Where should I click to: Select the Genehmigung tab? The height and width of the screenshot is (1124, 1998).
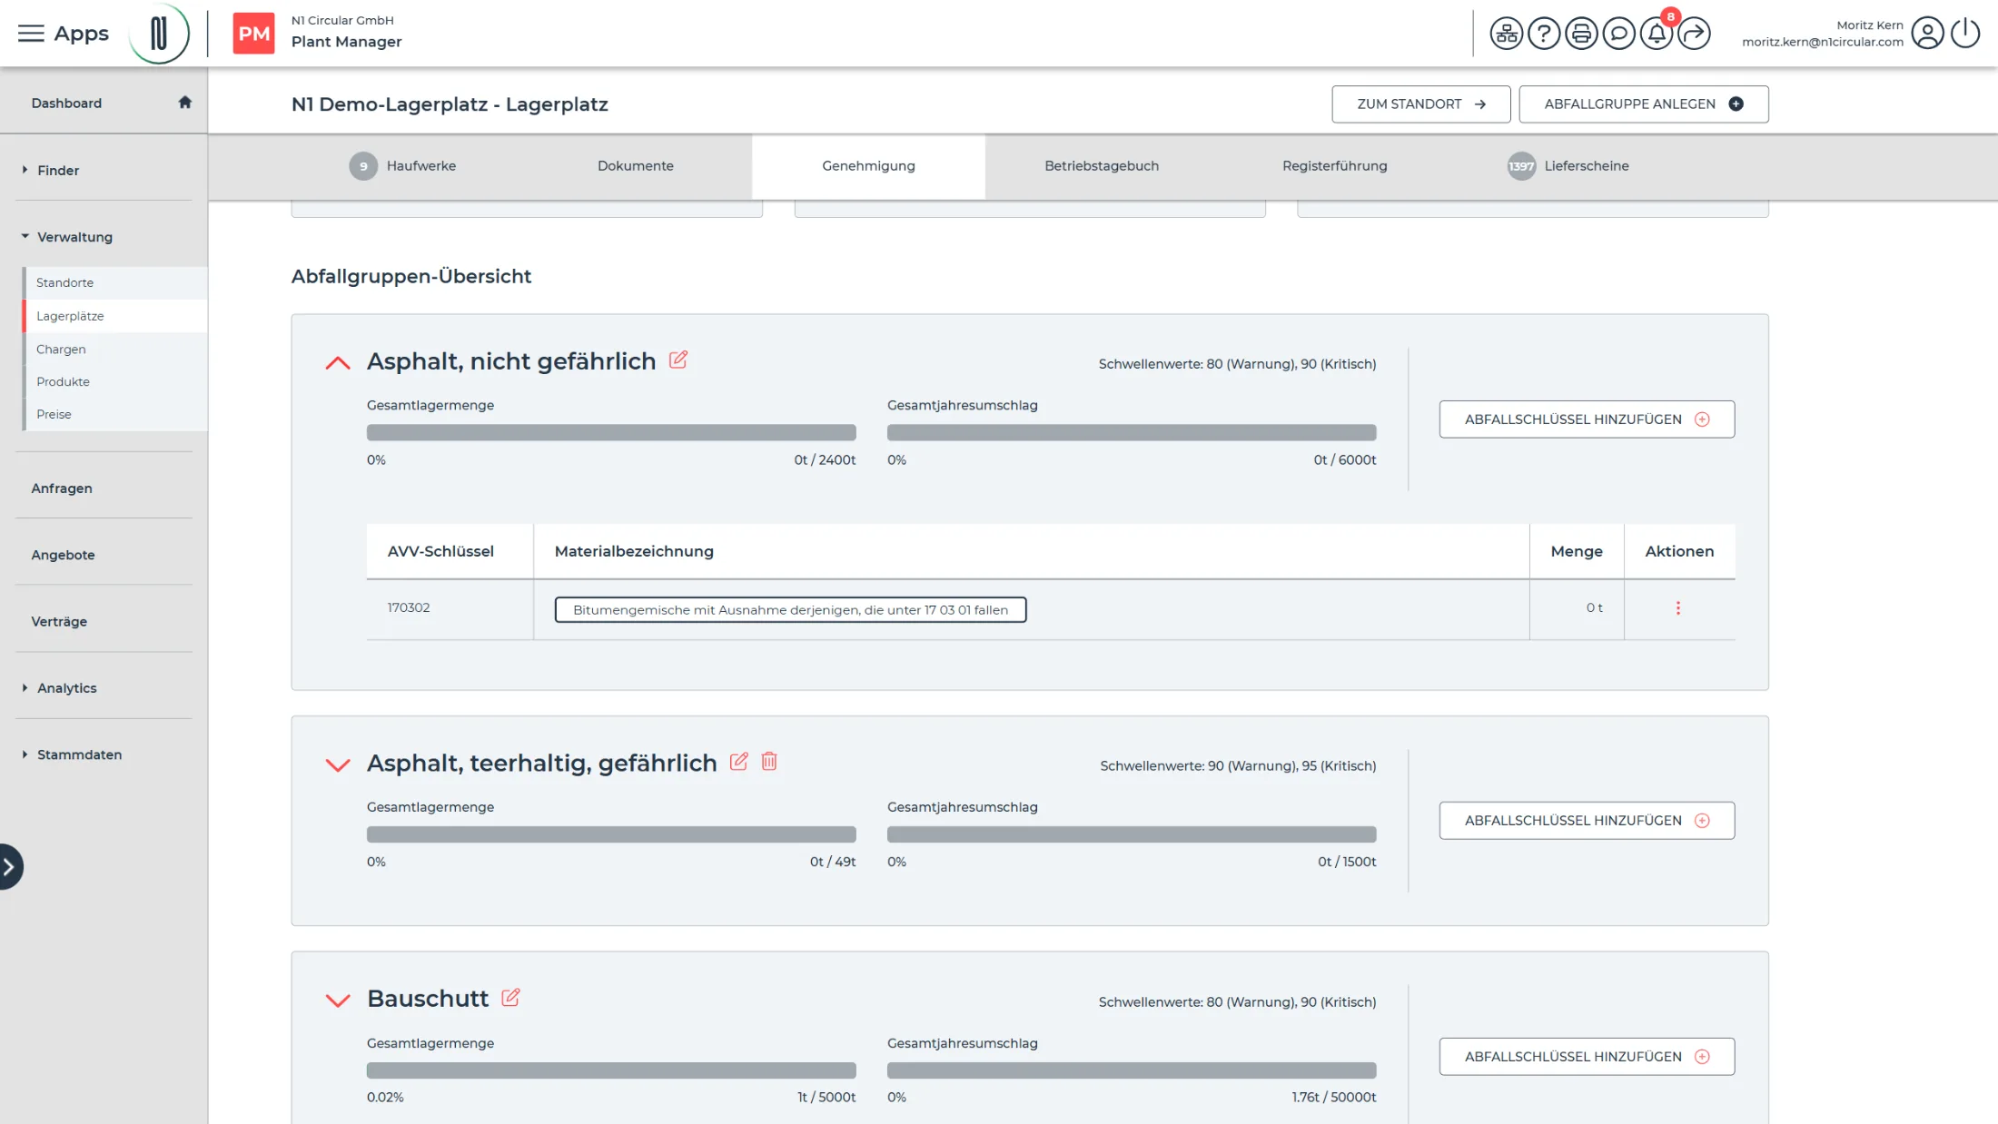point(868,166)
